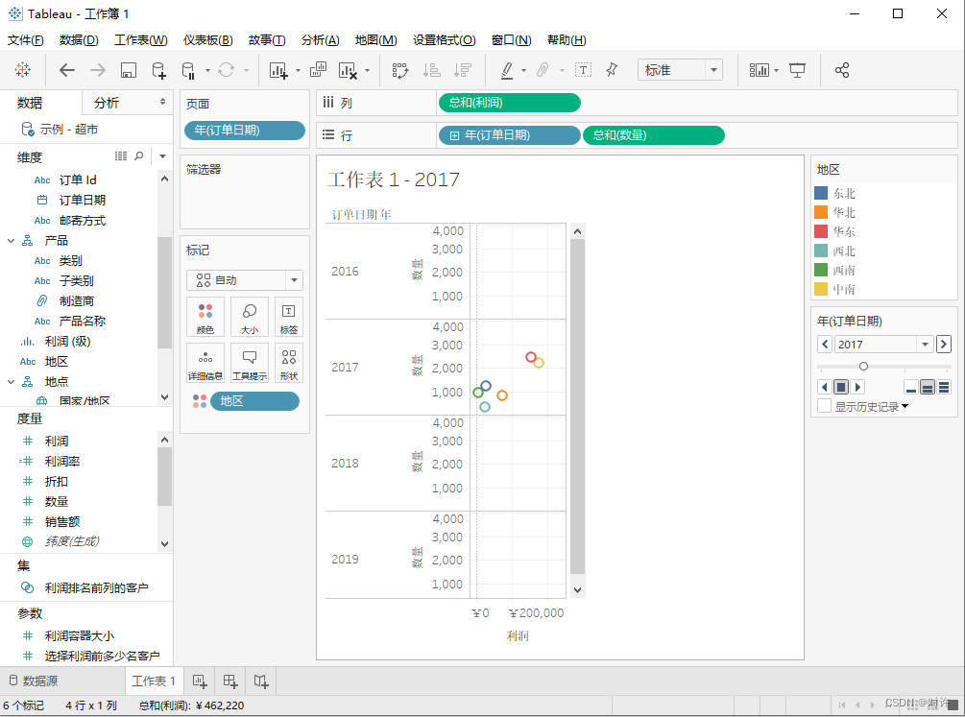The width and height of the screenshot is (965, 717).
Task: Click the fix axes pin icon
Action: pos(612,70)
